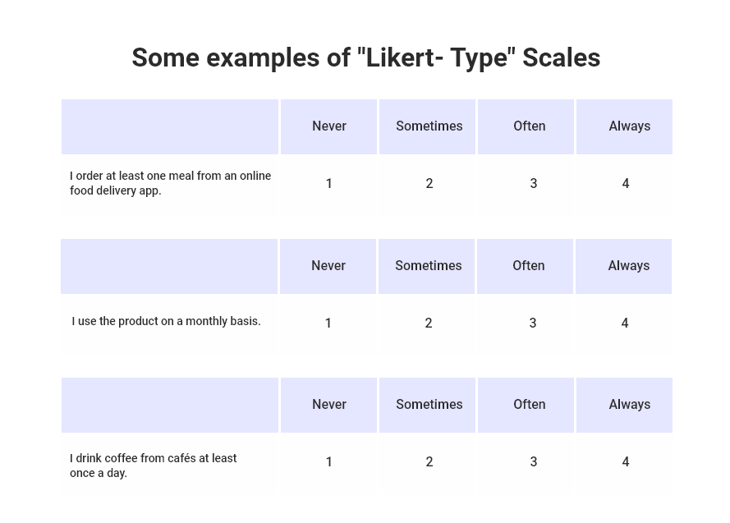Screen dimensions: 730x523
Task: Click the 'Always' header in the top table
Action: tap(629, 126)
